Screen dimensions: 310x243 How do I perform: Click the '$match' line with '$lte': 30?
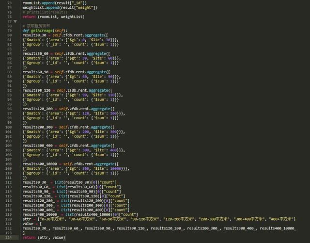pos(71,40)
